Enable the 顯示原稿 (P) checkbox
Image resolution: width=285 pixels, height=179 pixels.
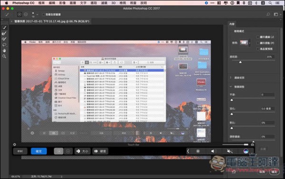click(x=258, y=43)
